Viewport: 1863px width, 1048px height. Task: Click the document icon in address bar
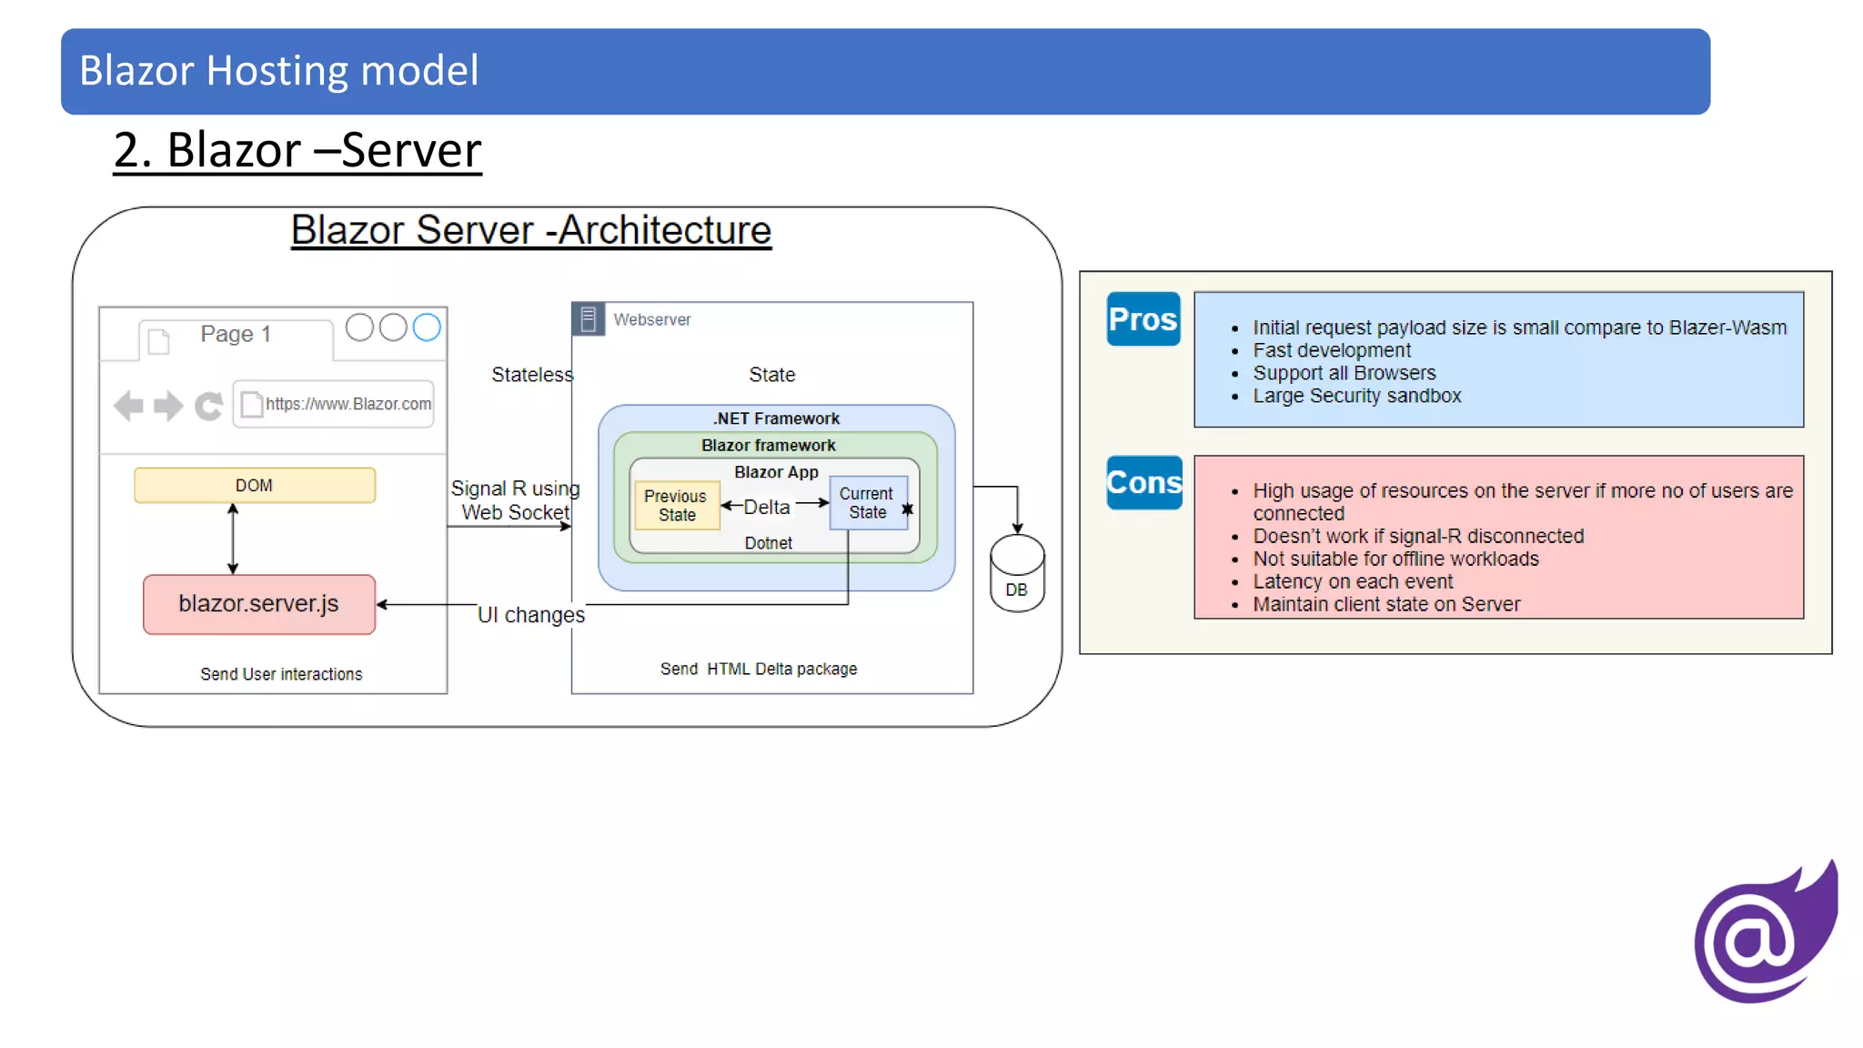[252, 404]
